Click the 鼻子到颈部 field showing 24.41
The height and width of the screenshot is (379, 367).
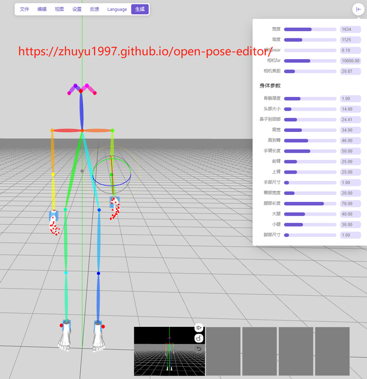pos(350,120)
